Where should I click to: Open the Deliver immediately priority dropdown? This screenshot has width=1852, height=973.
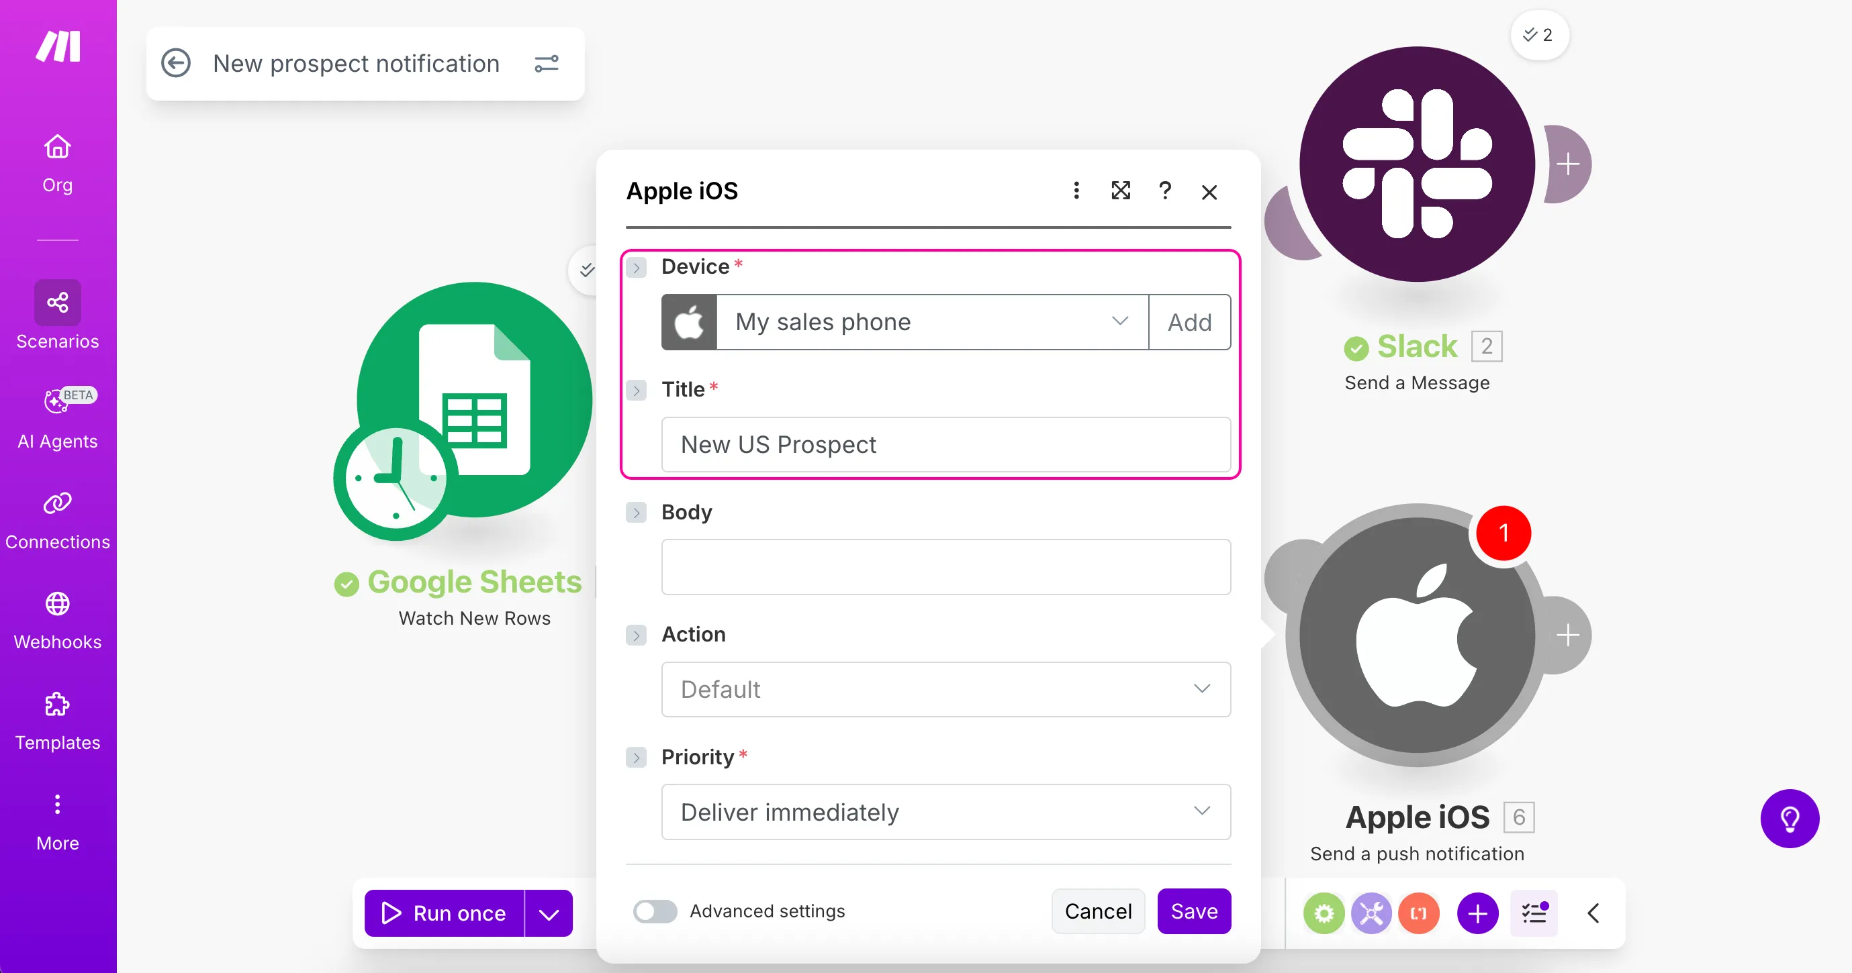946,812
